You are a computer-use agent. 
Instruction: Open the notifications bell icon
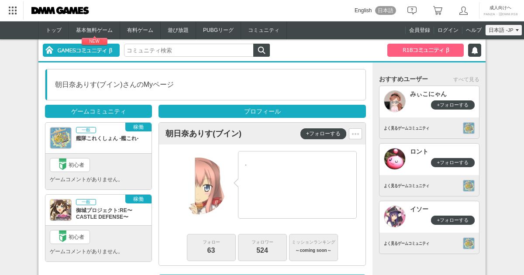(475, 50)
